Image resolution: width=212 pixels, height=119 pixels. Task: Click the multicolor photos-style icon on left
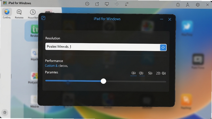pyautogui.click(x=34, y=76)
